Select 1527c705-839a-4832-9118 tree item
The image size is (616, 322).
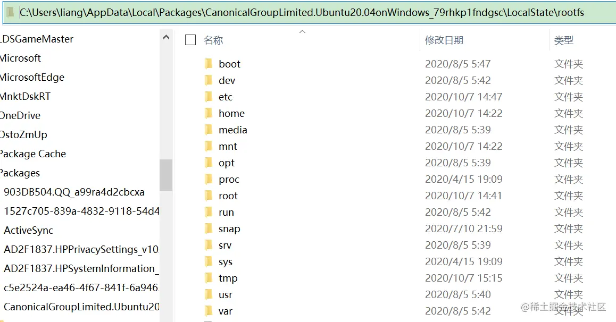tap(81, 211)
